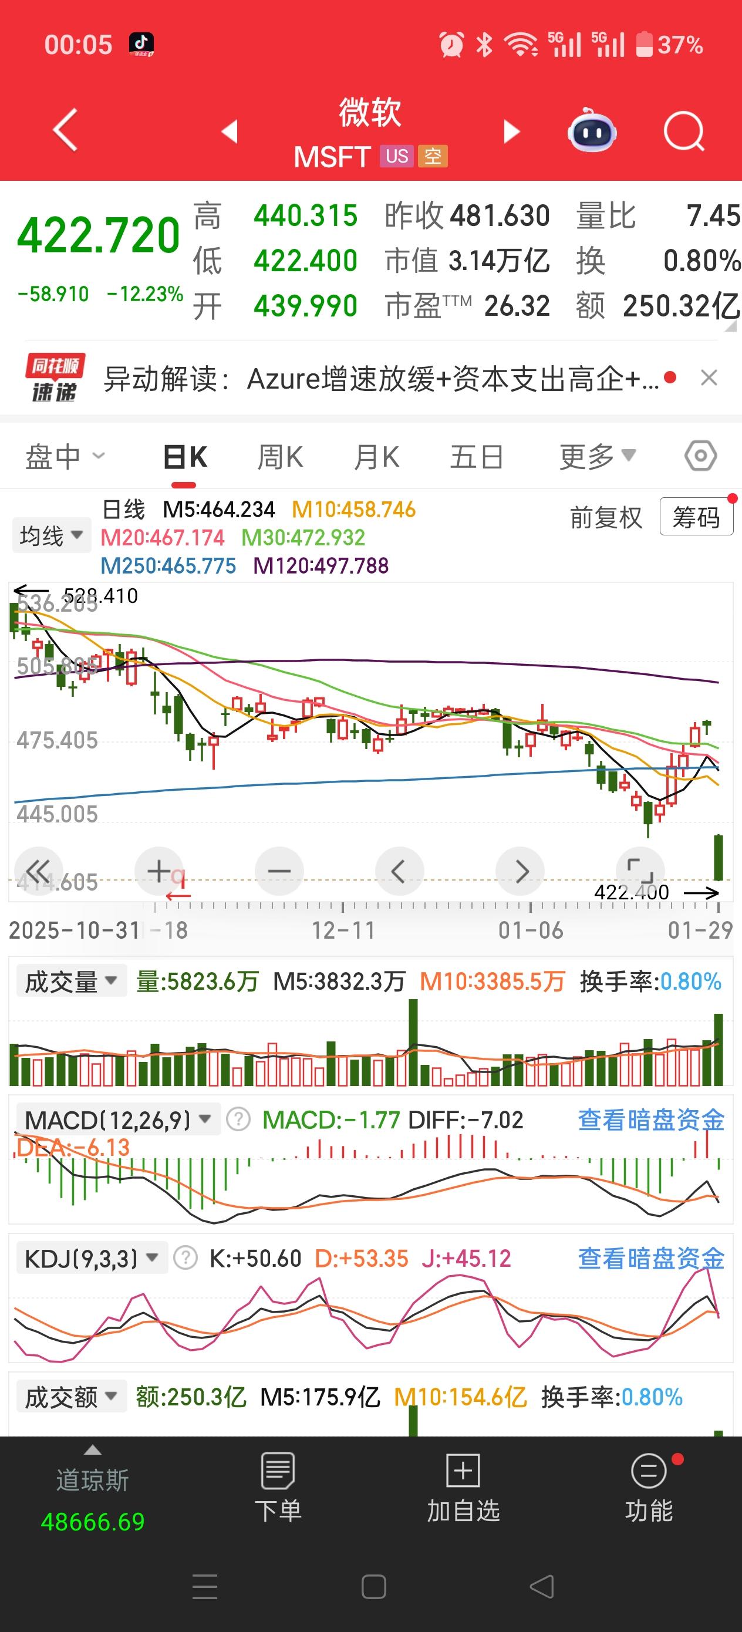
Task: Open the KDJ help question mark
Action: click(185, 1257)
